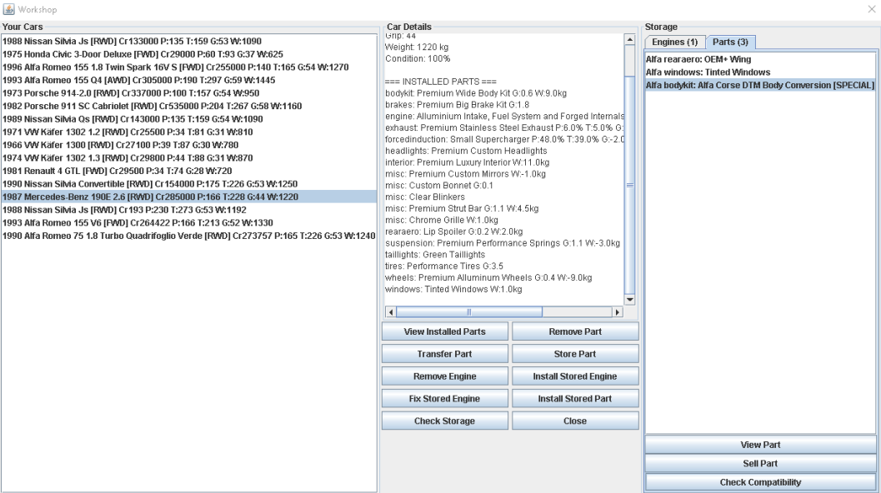Click the forcedinduction: Small Supercharger line

(504, 139)
